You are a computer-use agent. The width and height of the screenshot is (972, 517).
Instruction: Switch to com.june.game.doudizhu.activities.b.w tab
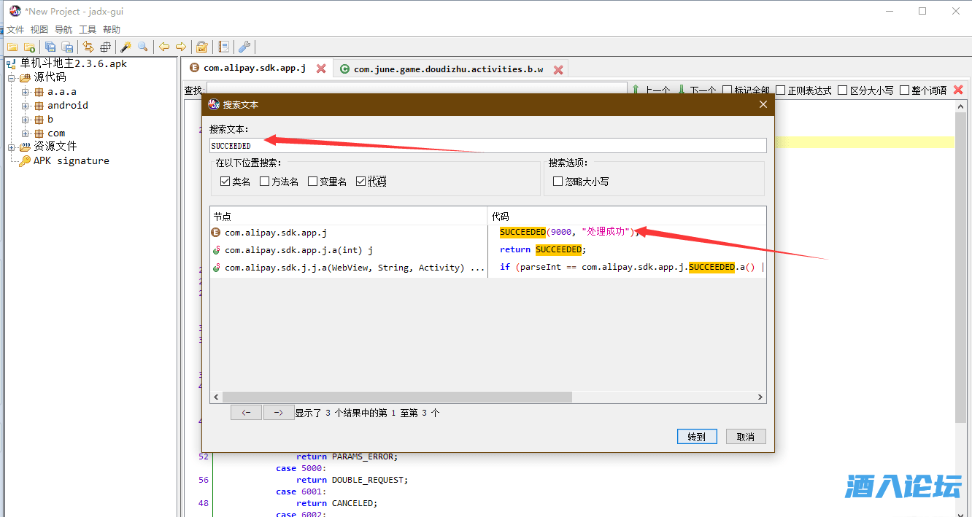coord(447,69)
